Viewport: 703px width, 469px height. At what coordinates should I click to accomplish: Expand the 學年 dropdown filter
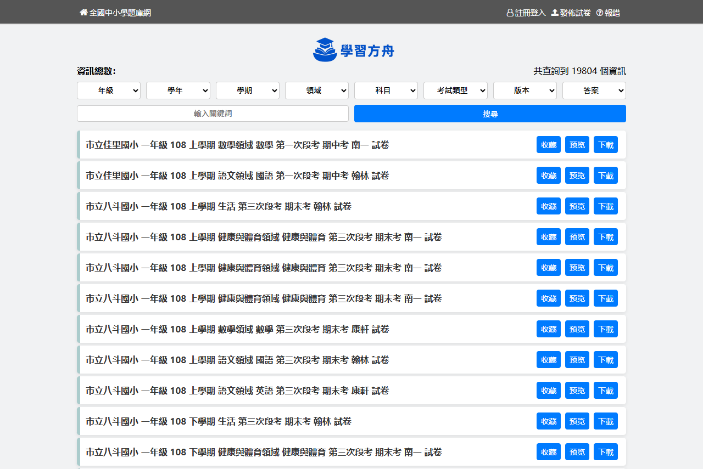point(178,91)
